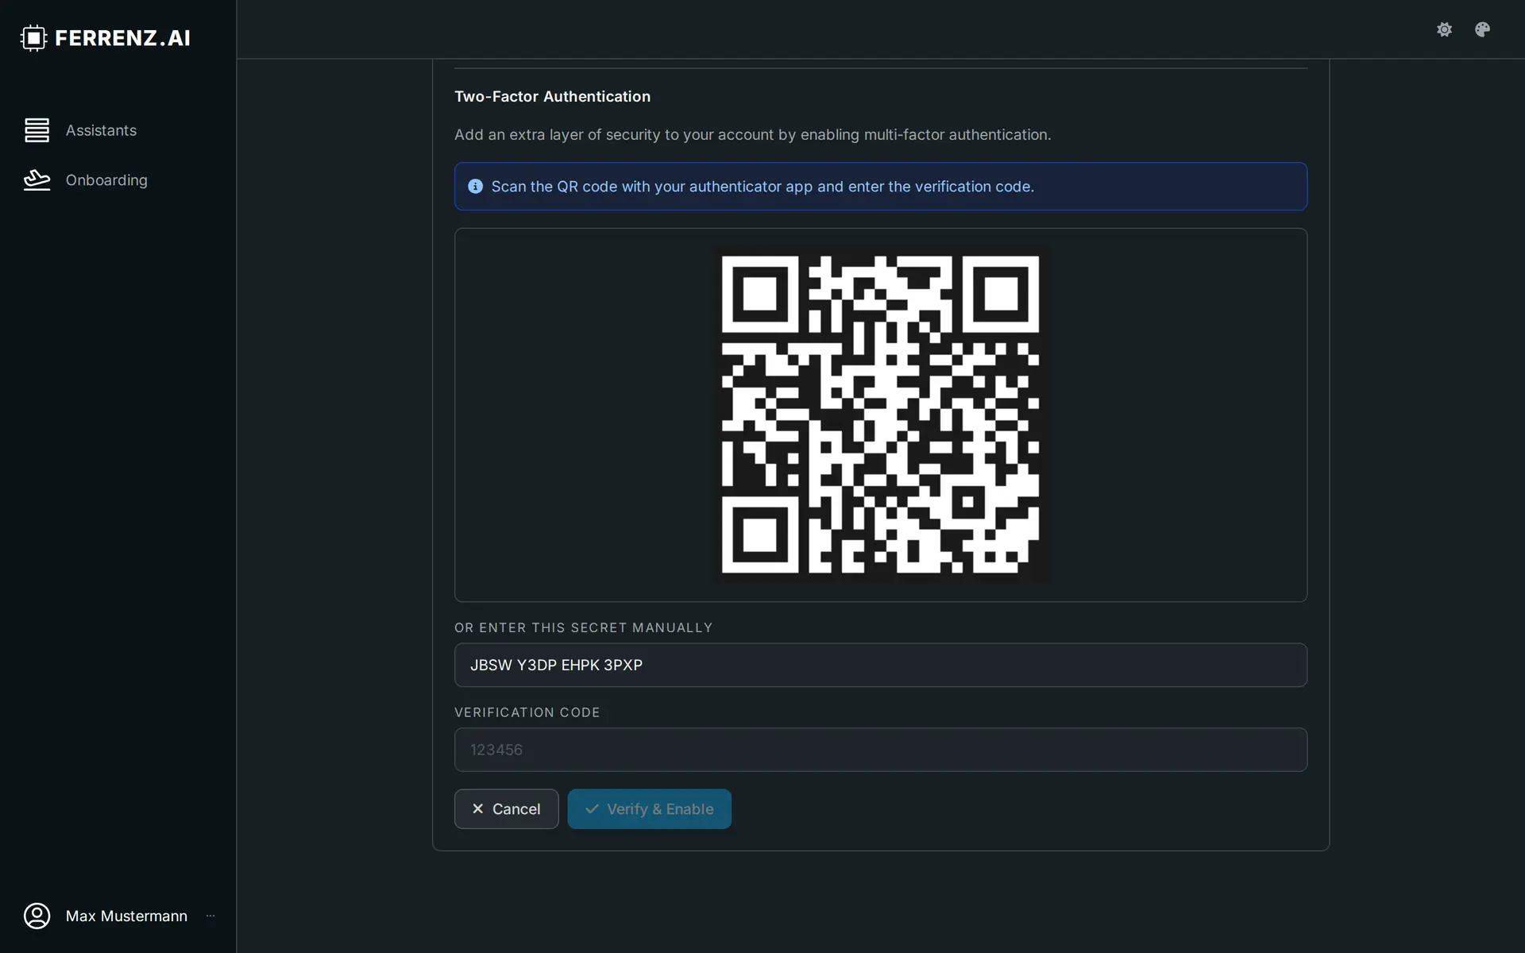Click the Verify & Enable button
Screen dimensions: 1525x953
tap(649, 808)
